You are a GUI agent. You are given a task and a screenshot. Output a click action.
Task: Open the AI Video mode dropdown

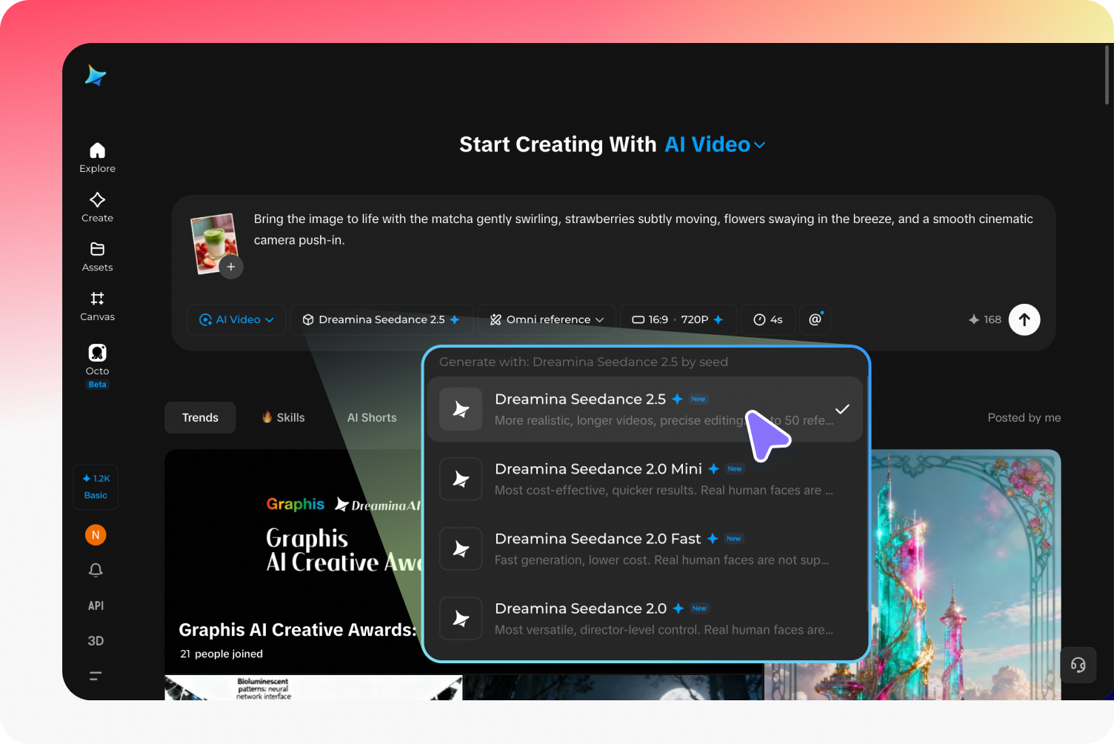236,319
